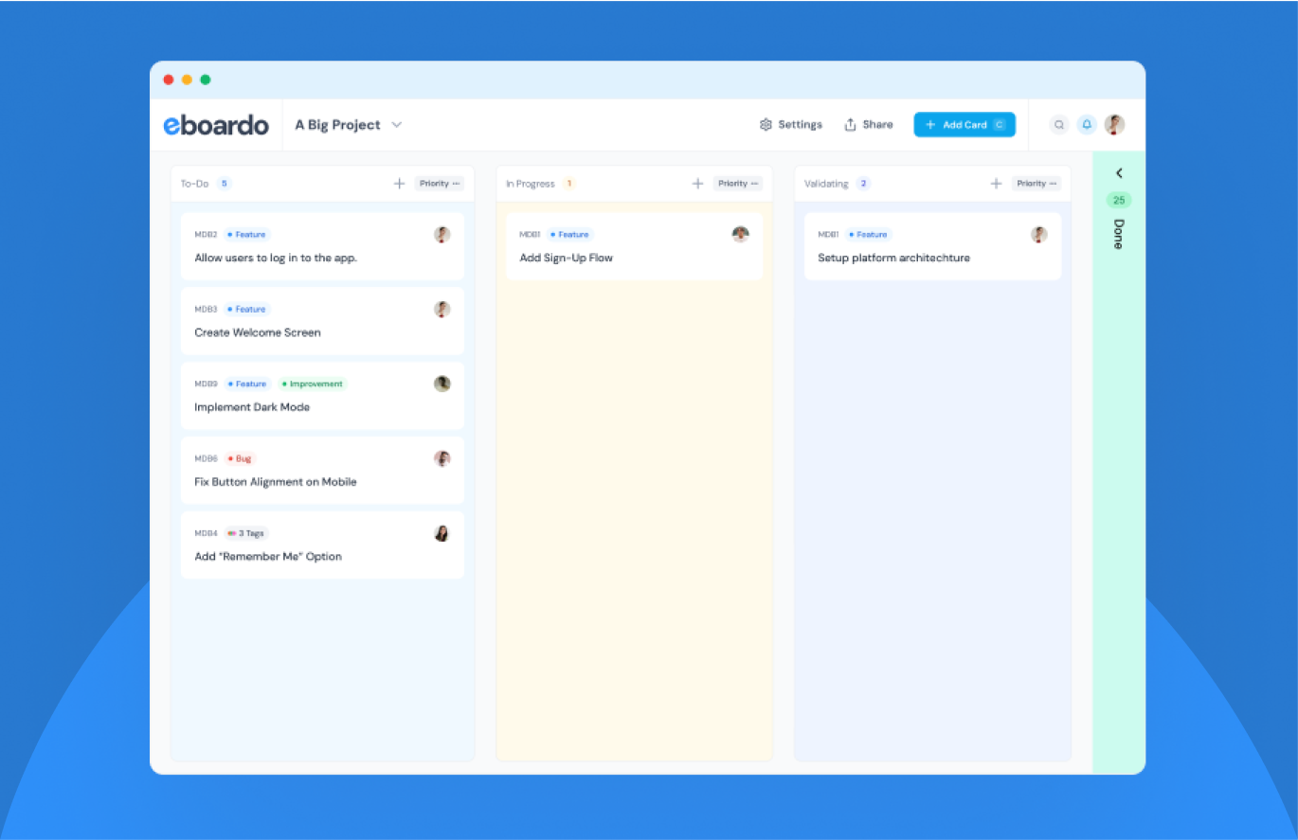Open card "Fix Button Alignment on Mobile"
Screen dimensions: 1298x840
coord(322,471)
